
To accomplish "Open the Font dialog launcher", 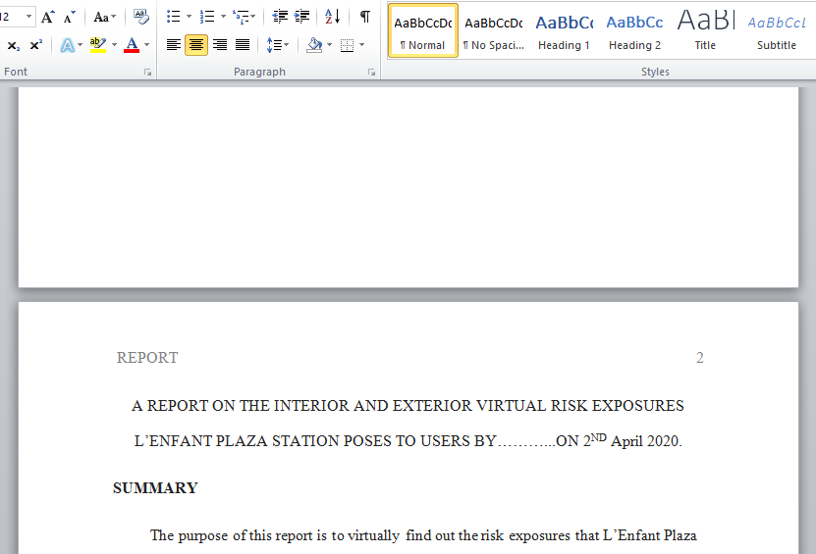I will (x=148, y=73).
